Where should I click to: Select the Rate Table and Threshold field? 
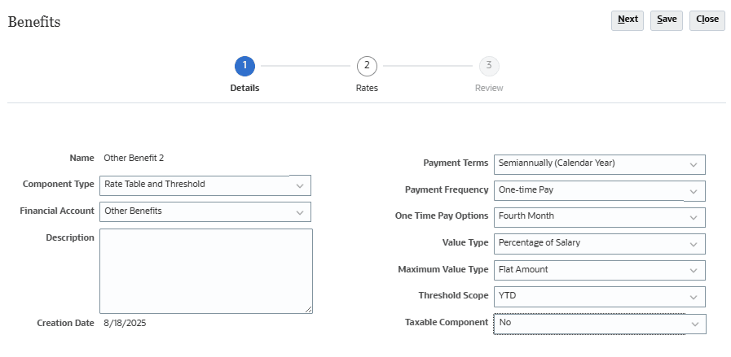point(205,185)
